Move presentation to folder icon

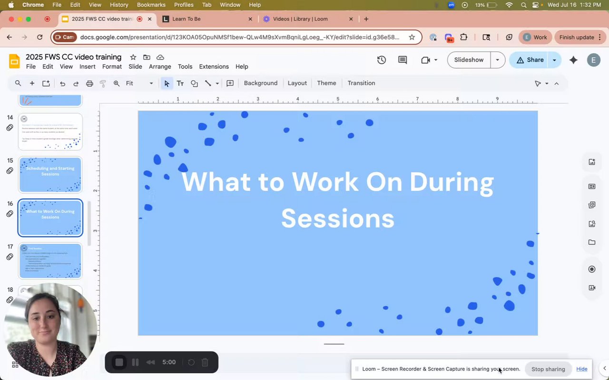147,57
